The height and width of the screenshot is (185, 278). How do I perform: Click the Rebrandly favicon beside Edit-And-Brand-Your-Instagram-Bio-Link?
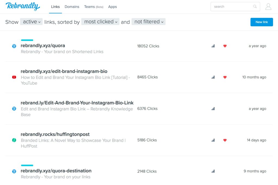14,108
